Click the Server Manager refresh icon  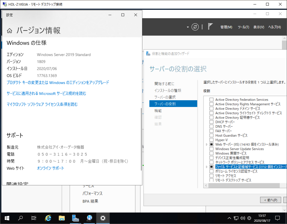pos(195,27)
